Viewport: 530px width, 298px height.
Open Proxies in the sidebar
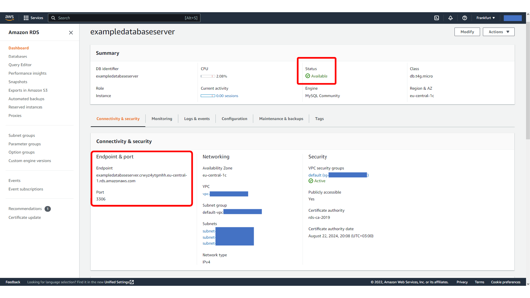15,116
